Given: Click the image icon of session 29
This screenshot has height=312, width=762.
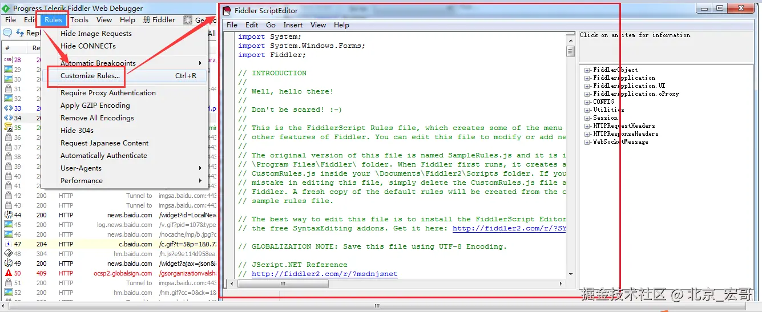Looking at the screenshot, I should coord(9,69).
